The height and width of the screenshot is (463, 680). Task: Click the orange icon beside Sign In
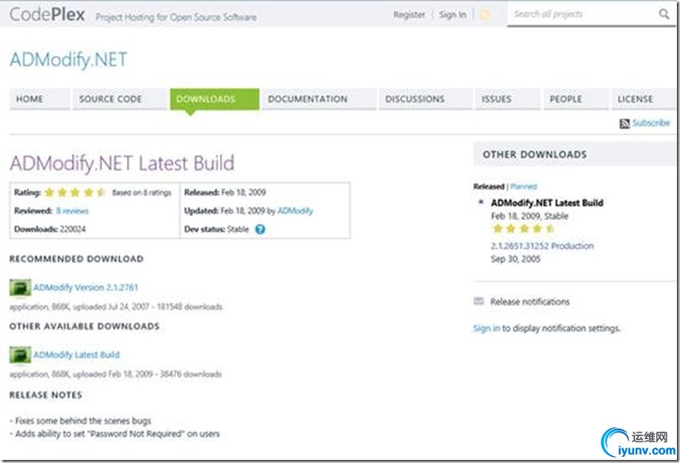(484, 15)
